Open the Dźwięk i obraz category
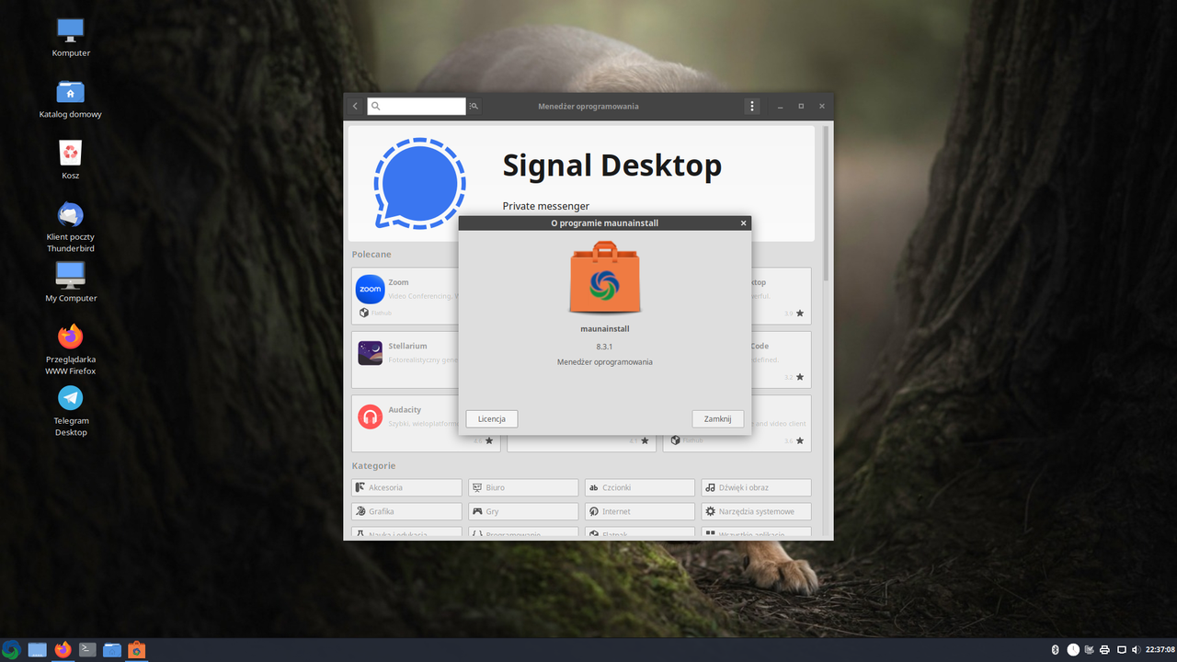 point(756,487)
